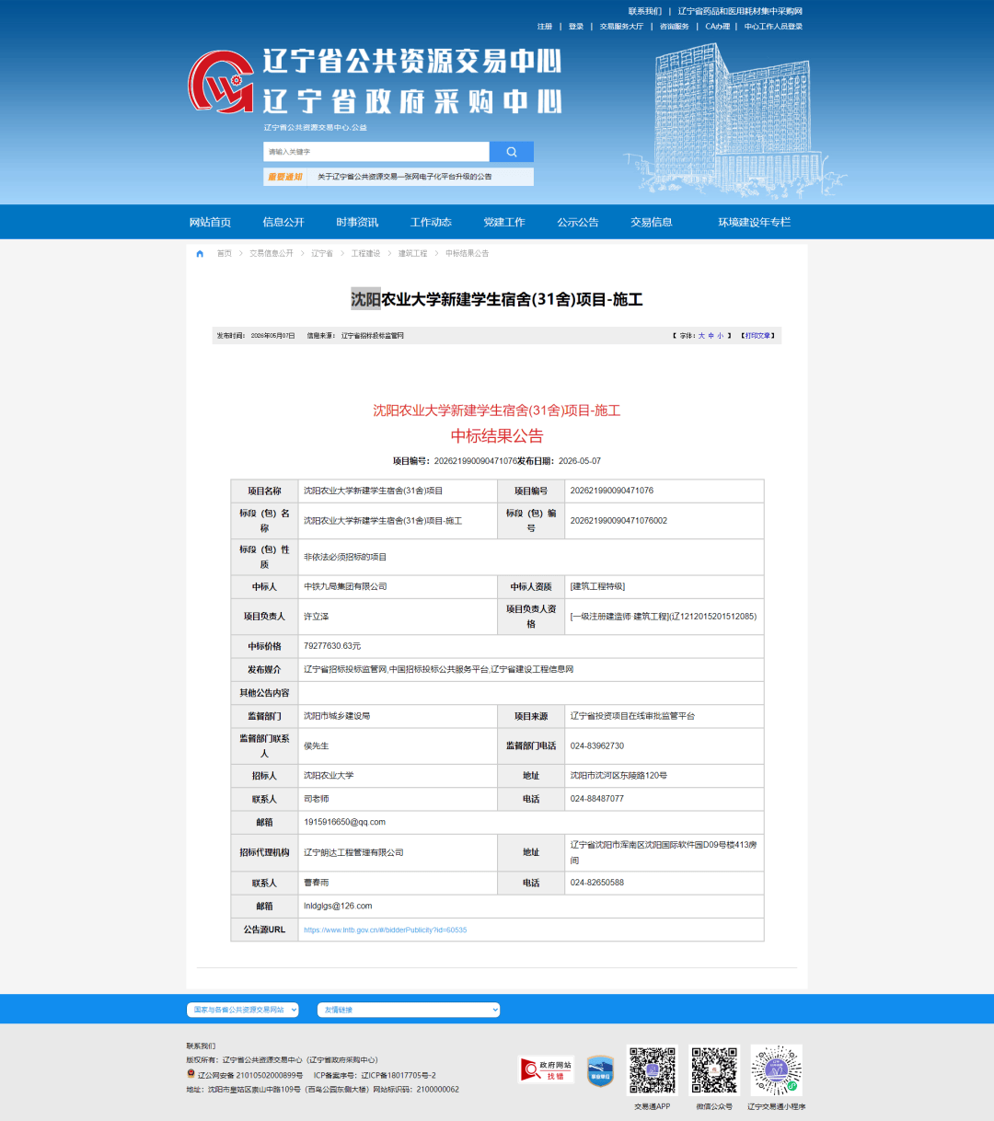994x1121 pixels.
Task: Open 辽宁省药品和医用耗材集中采购网 link
Action: pyautogui.click(x=740, y=11)
